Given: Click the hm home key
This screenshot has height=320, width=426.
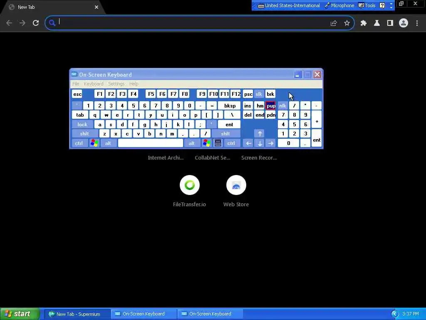Looking at the screenshot, I should [260, 106].
